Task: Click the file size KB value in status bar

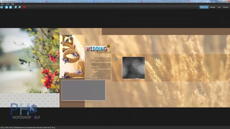Action: click(8, 128)
